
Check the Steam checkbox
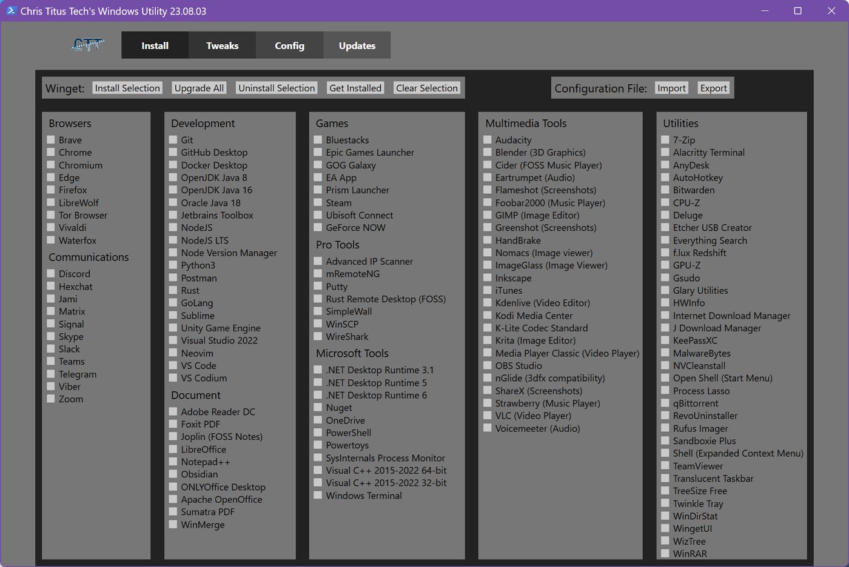318,202
